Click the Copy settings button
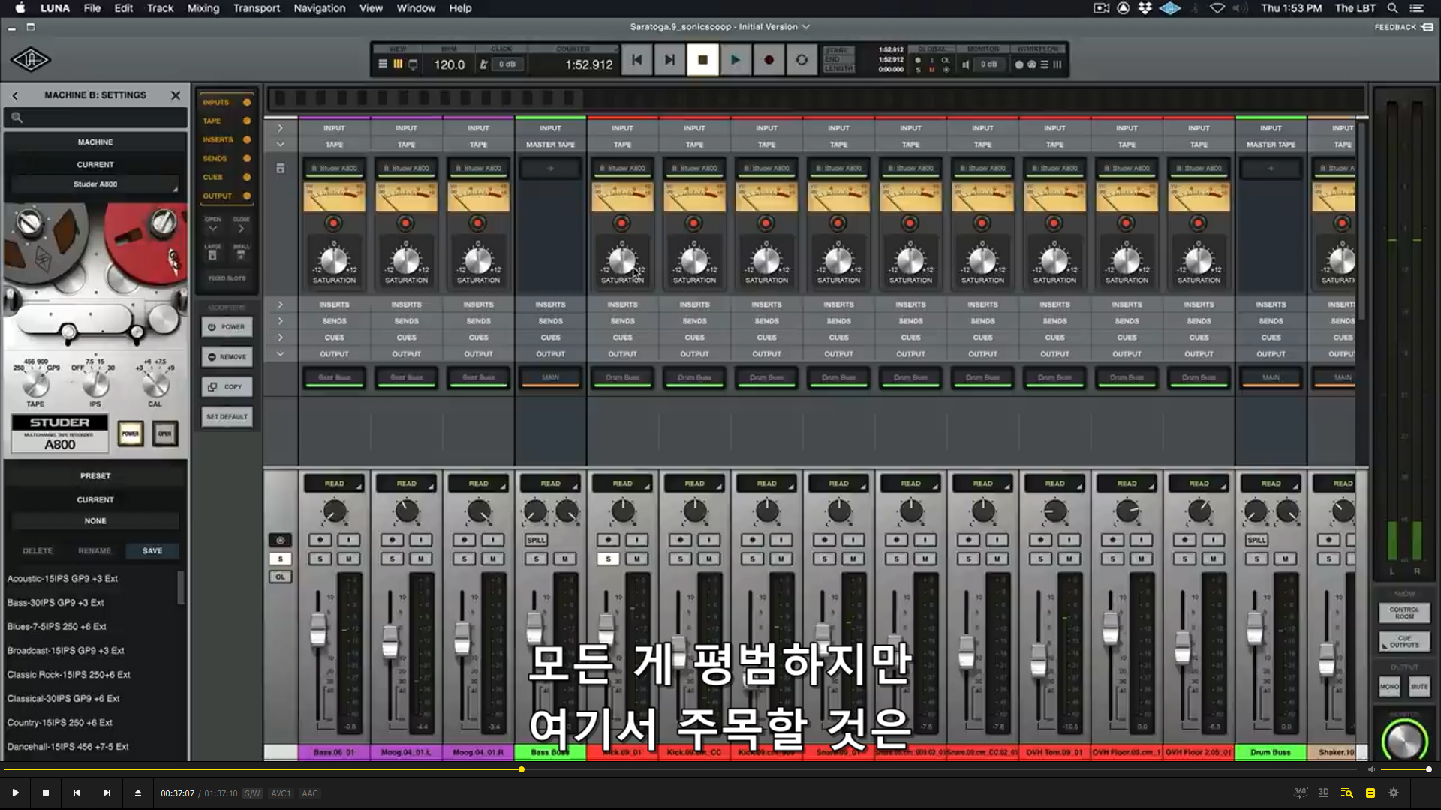1441x810 pixels. (x=227, y=387)
